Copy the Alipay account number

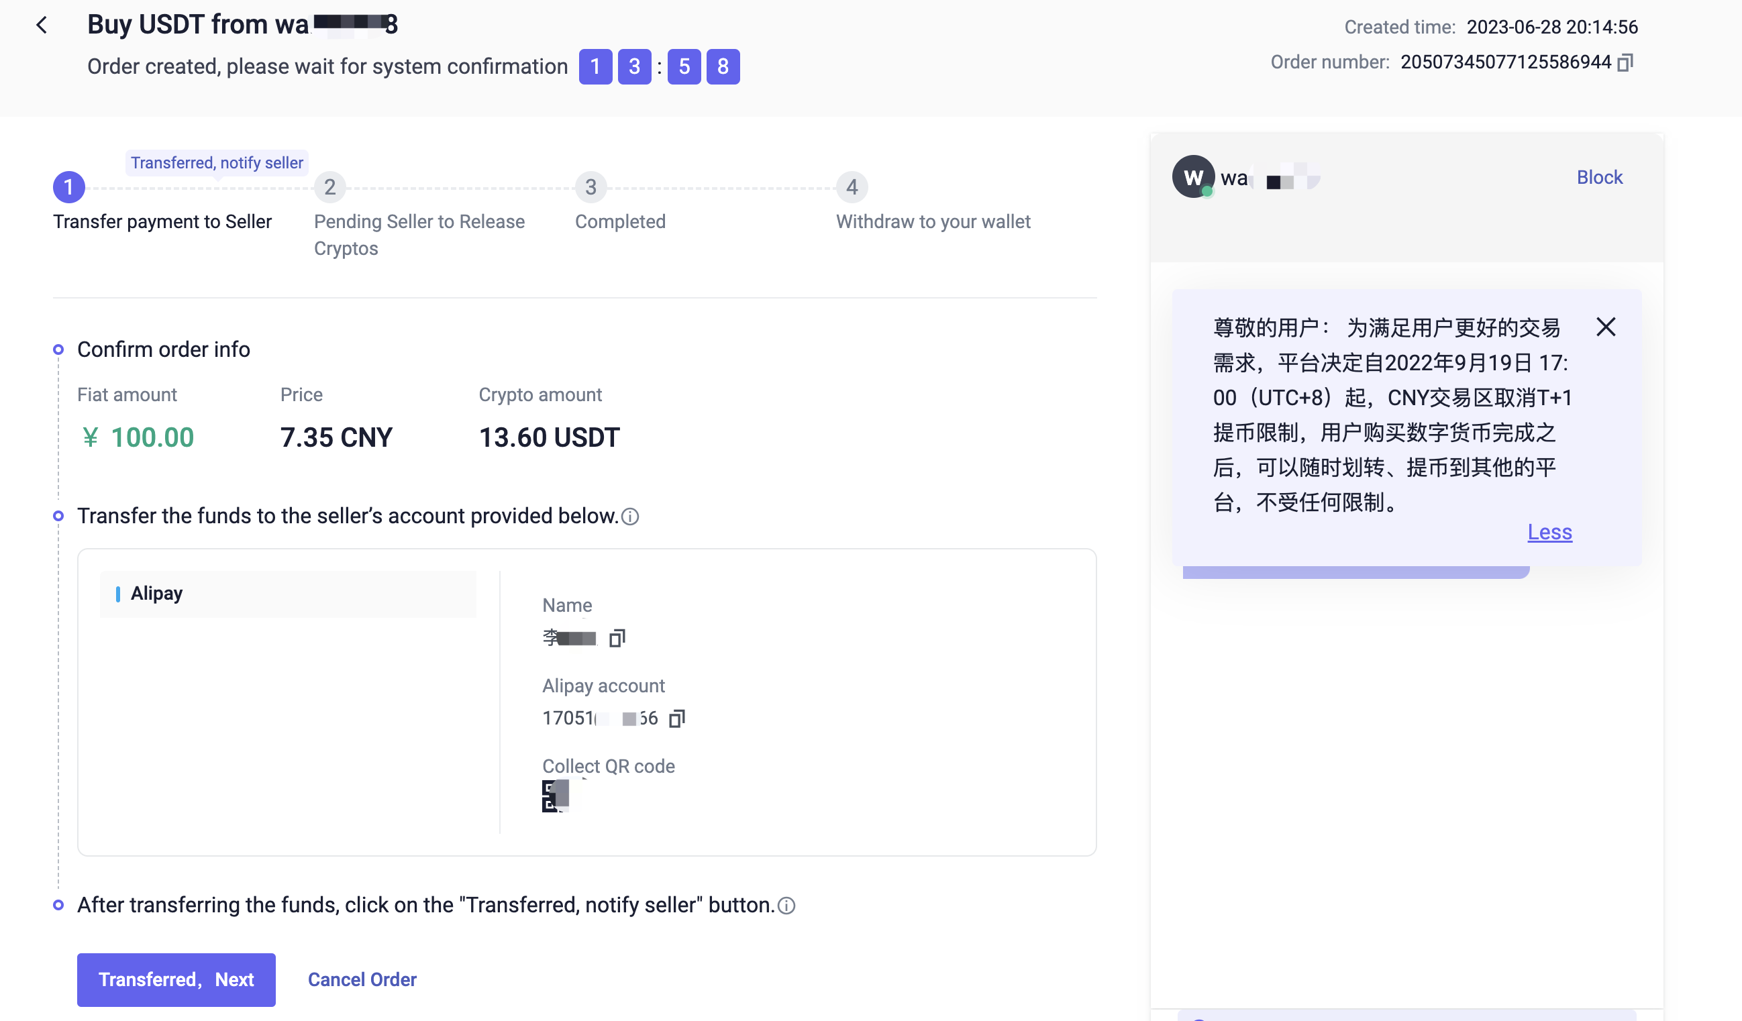[677, 719]
